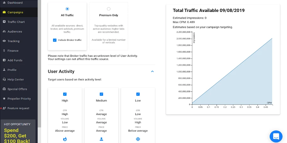Click the flame icon under High activity
Screen dimensions: 287x143
[x=65, y=139]
